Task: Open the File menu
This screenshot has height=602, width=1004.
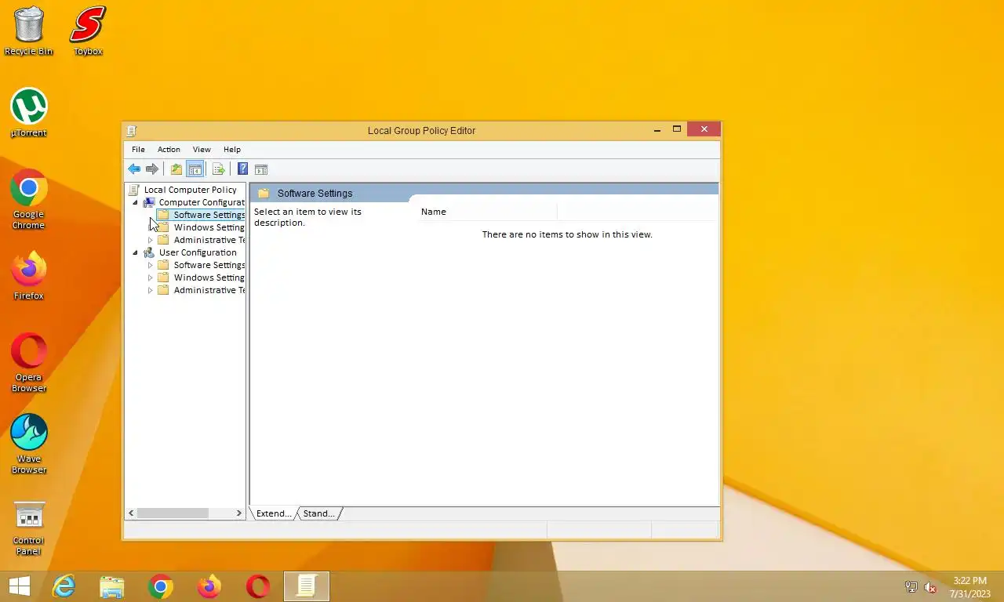Action: coord(138,149)
